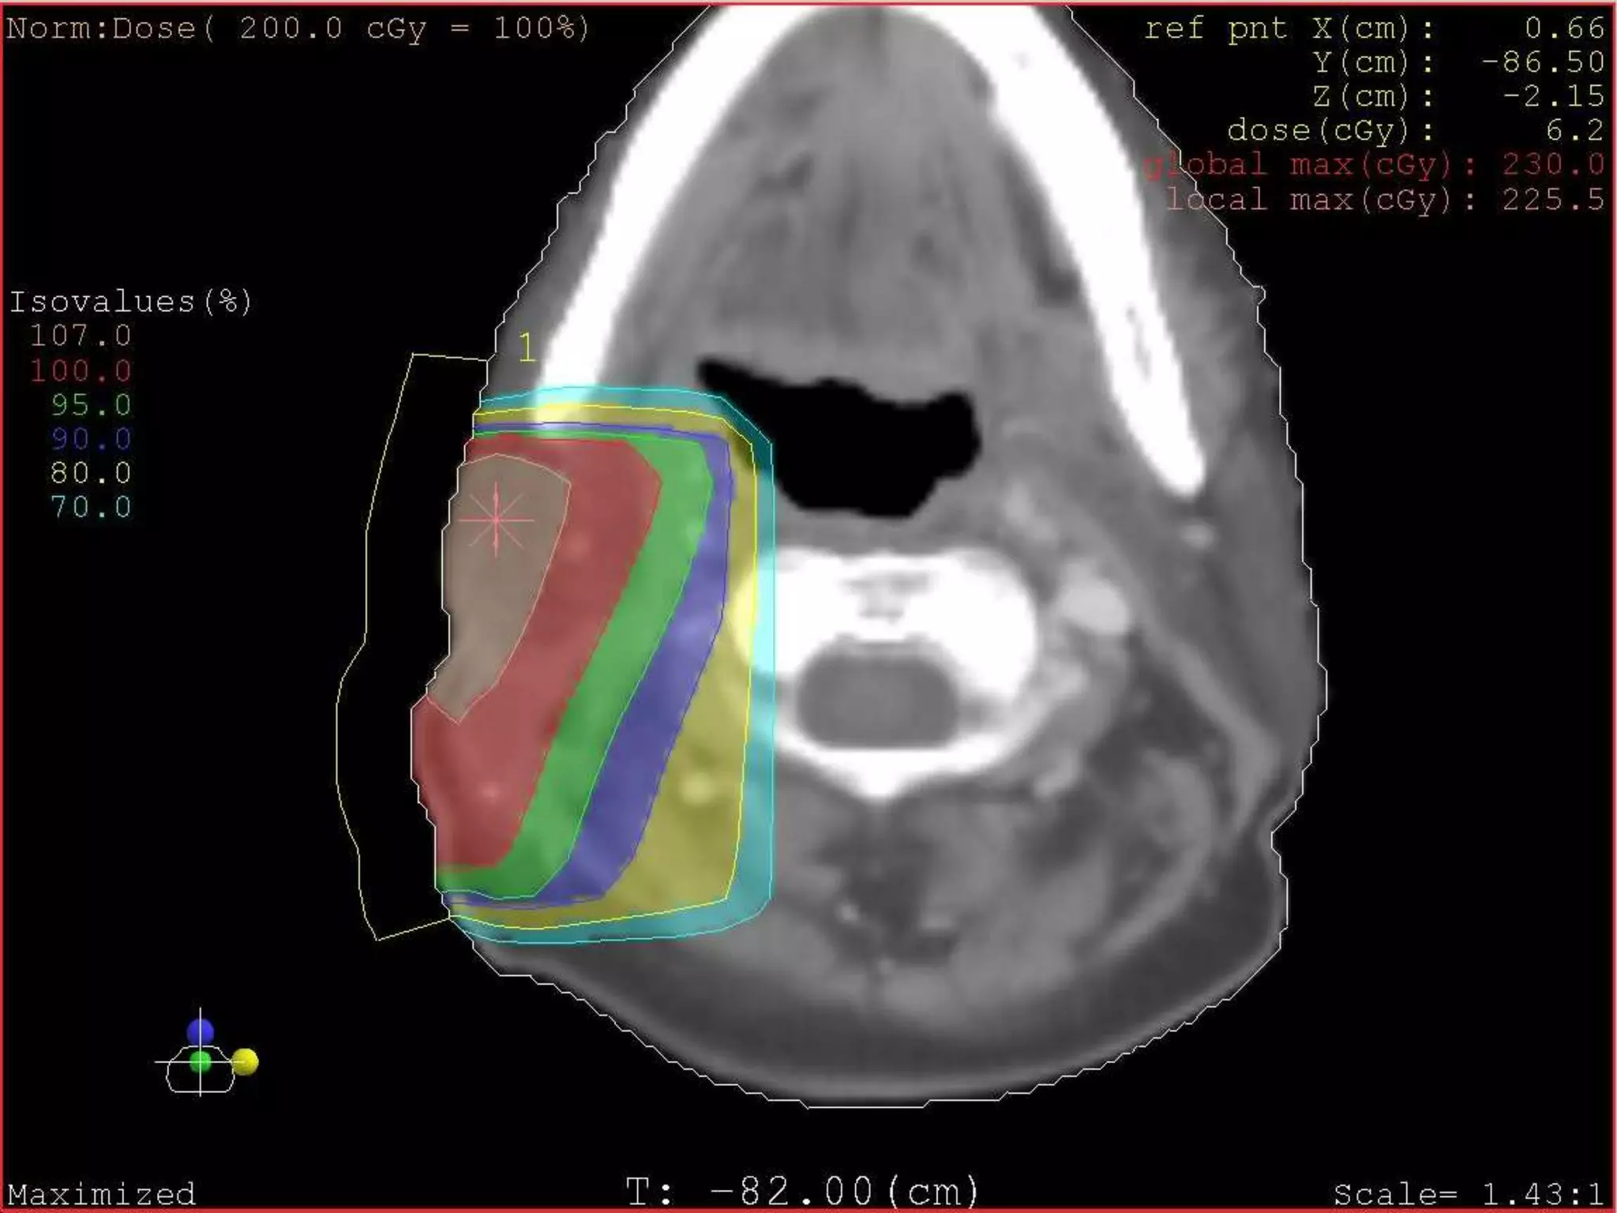The image size is (1617, 1213).
Task: Click the local max dose readout
Action: (x=1386, y=200)
